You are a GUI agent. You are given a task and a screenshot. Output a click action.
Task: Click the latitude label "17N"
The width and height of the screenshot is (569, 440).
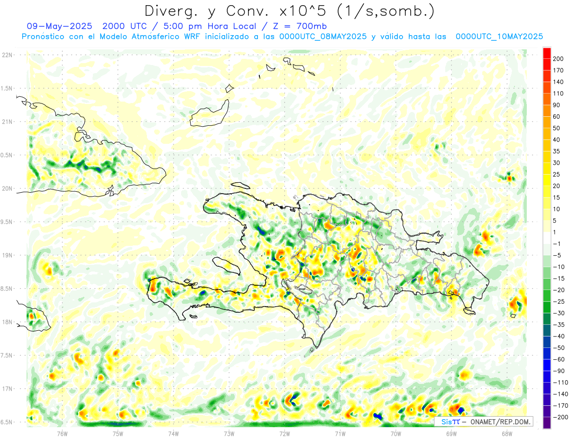tap(7, 389)
